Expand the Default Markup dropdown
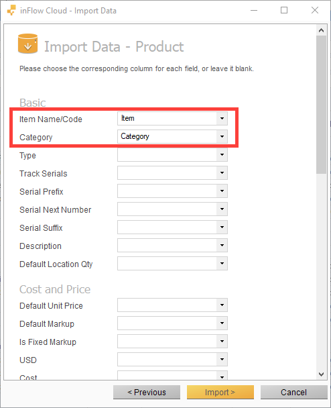331x408 pixels. pyautogui.click(x=222, y=323)
